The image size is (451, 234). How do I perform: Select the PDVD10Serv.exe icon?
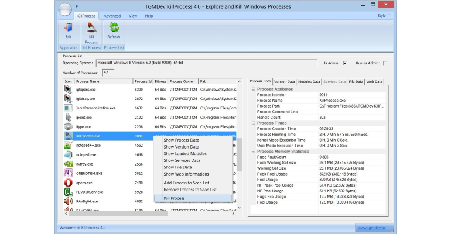click(68, 192)
